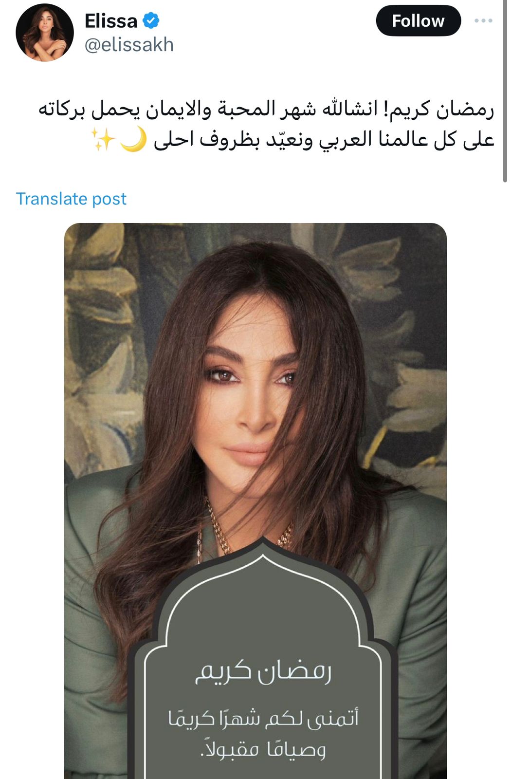Open the @elissakh handle
Viewport: 511px width, 779px height.
click(129, 45)
